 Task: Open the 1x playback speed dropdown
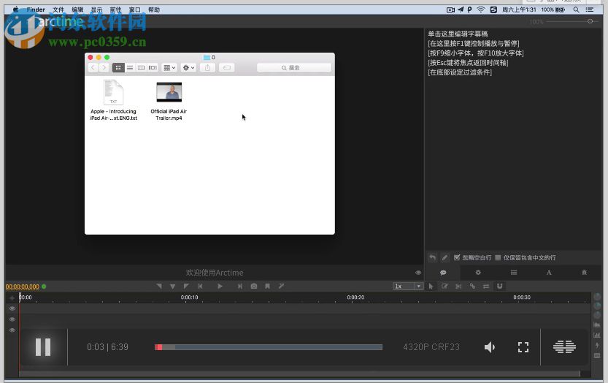408,287
